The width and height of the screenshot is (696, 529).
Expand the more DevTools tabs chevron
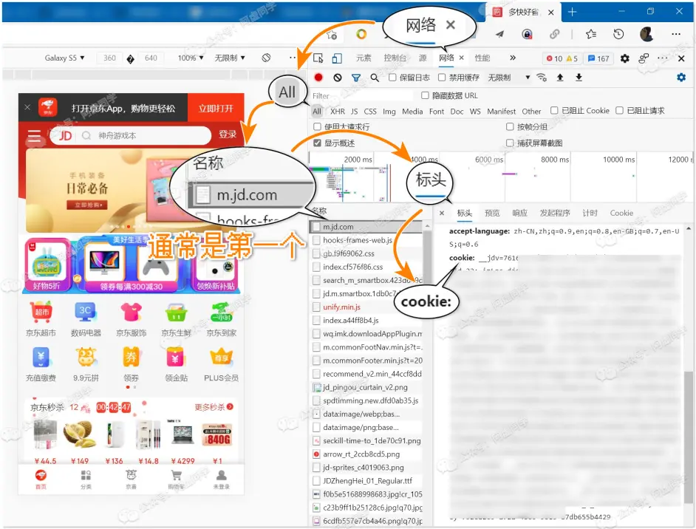512,58
